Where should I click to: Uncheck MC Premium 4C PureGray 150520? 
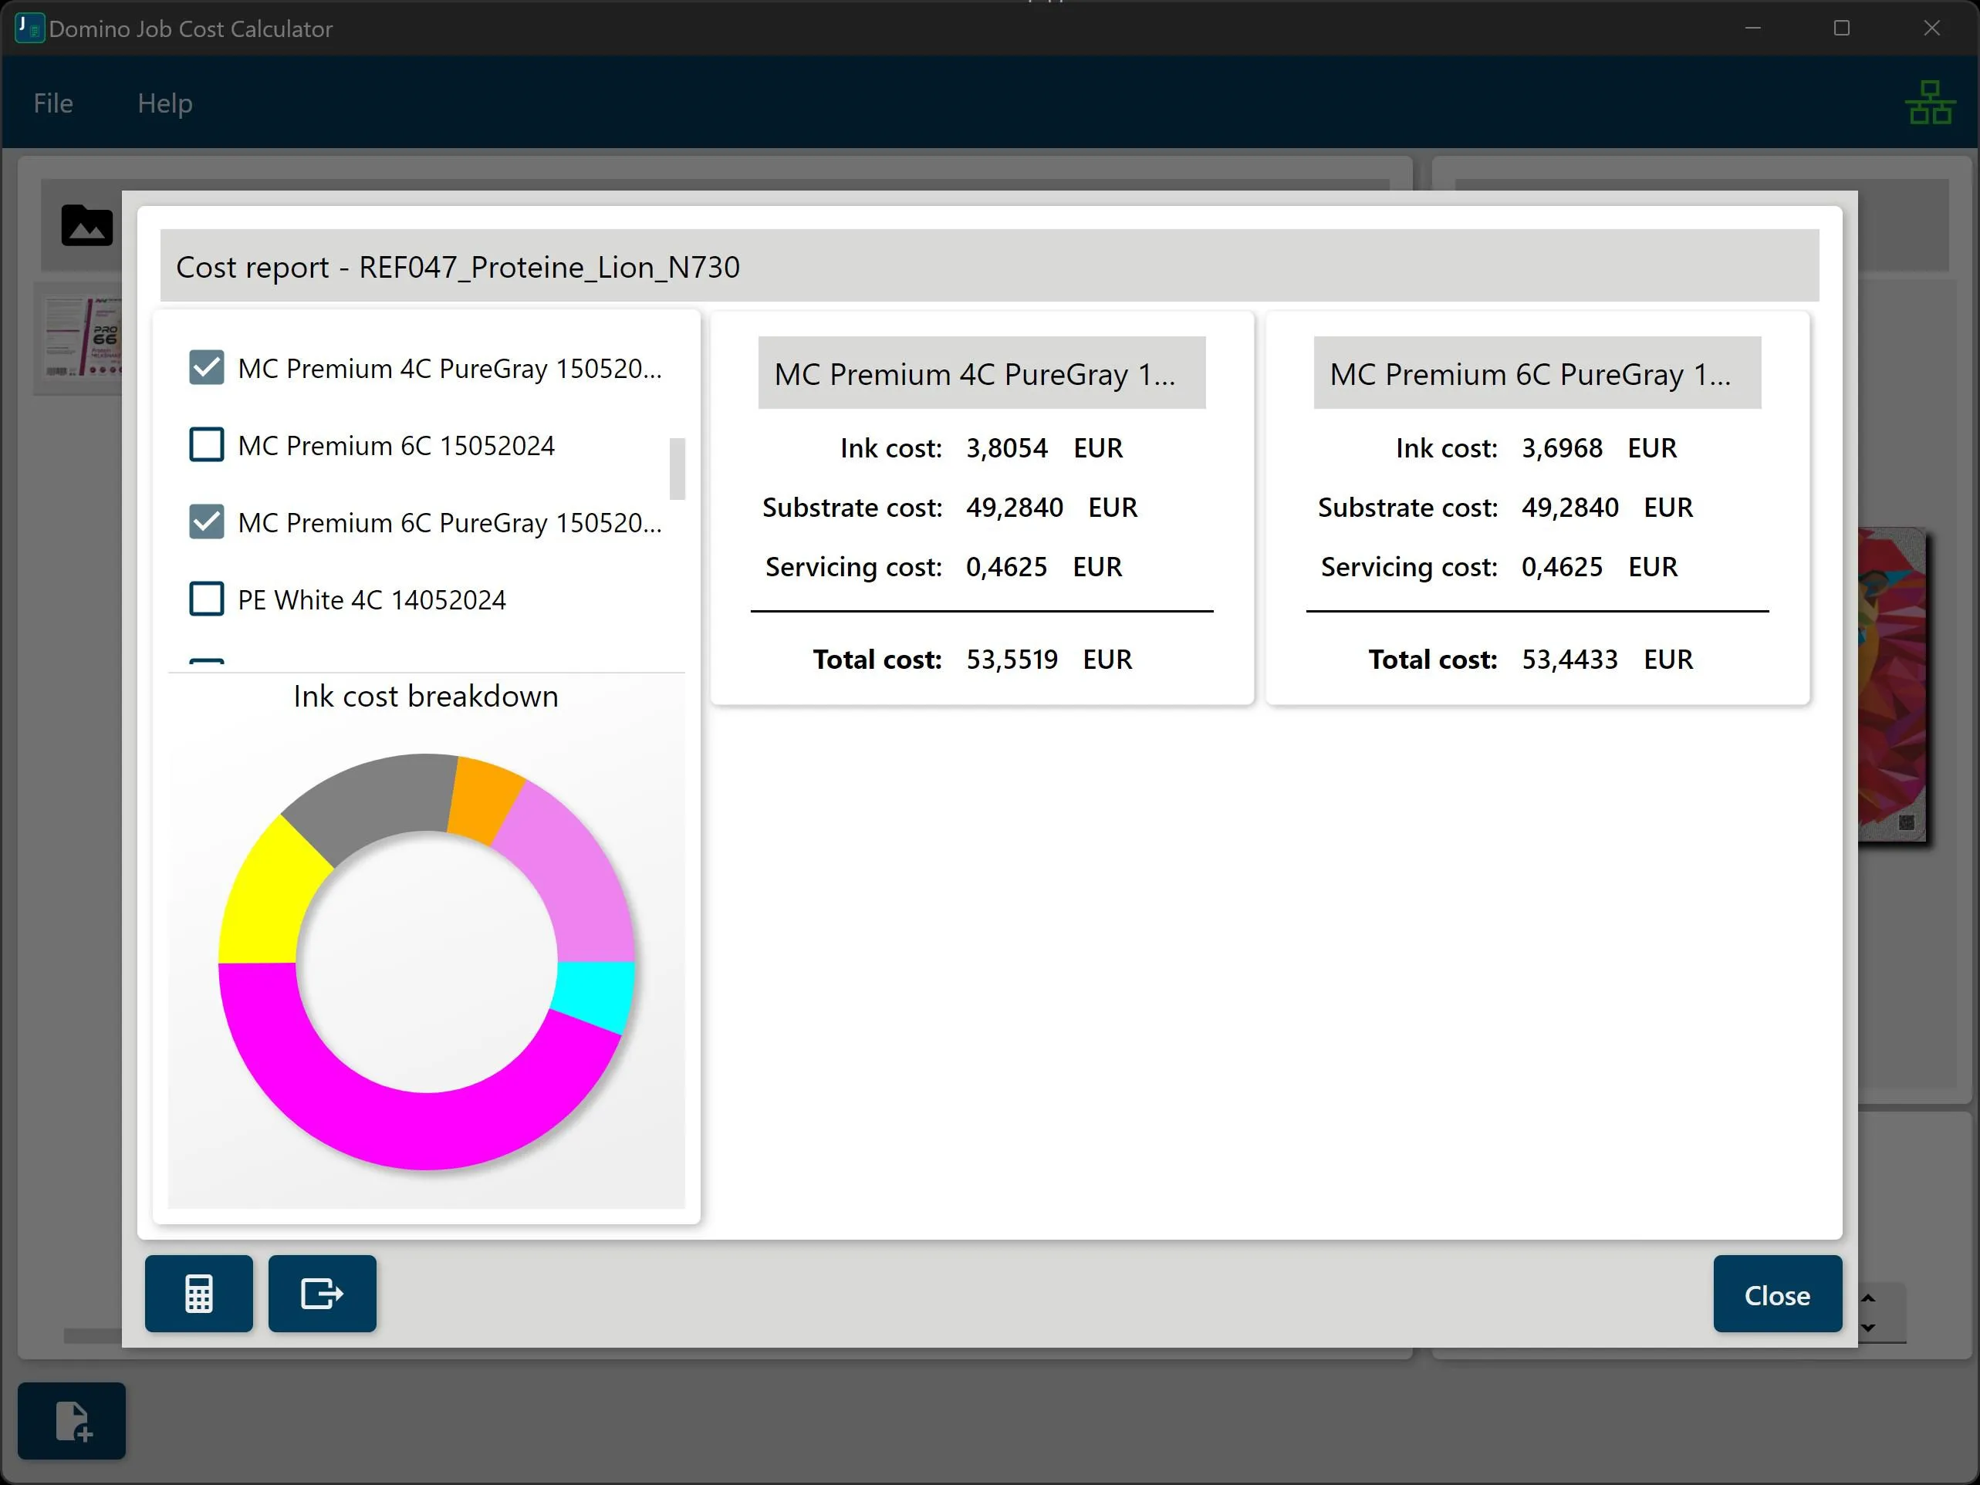[206, 367]
